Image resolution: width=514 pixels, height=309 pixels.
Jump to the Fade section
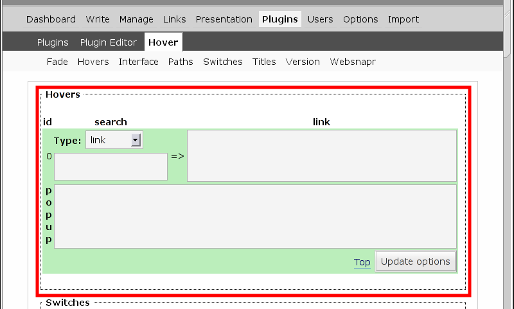[x=57, y=62]
